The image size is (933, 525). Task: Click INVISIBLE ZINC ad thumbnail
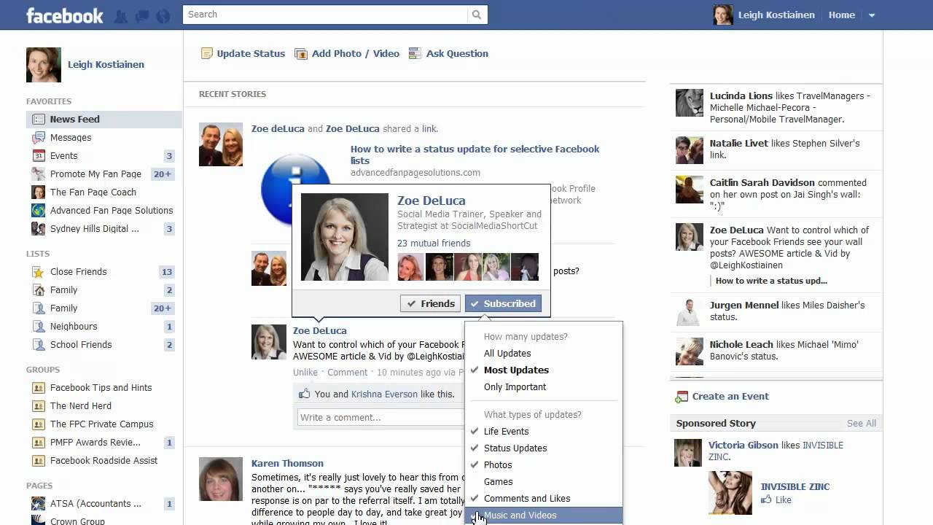coord(730,493)
